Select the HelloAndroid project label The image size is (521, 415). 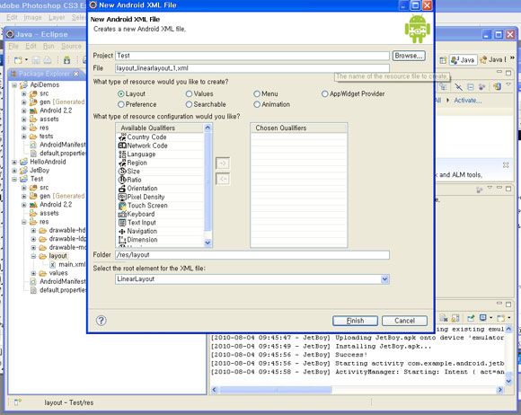48,163
